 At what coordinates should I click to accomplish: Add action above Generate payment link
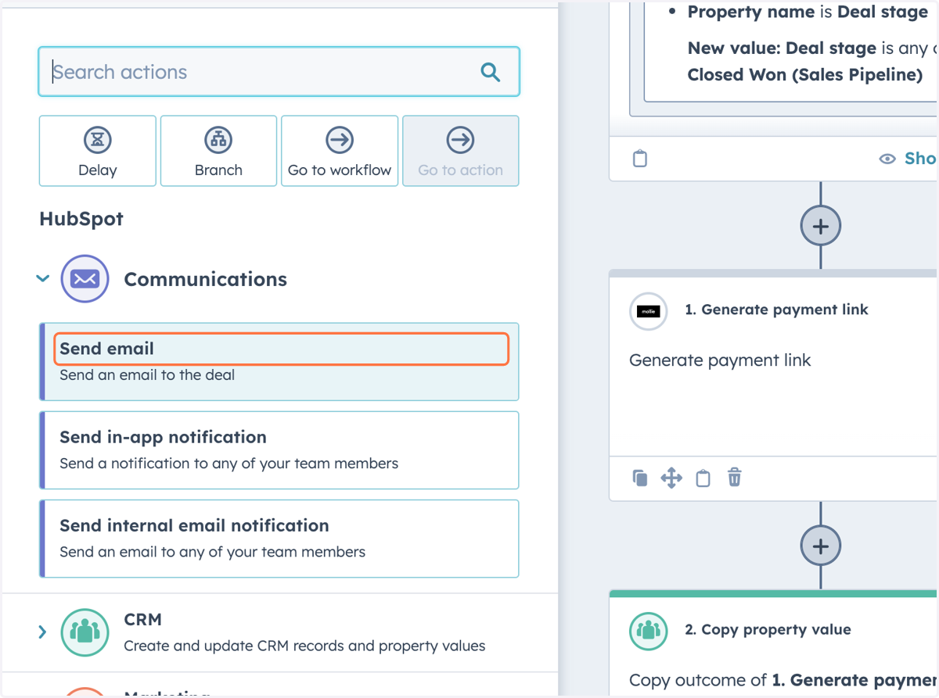click(820, 226)
